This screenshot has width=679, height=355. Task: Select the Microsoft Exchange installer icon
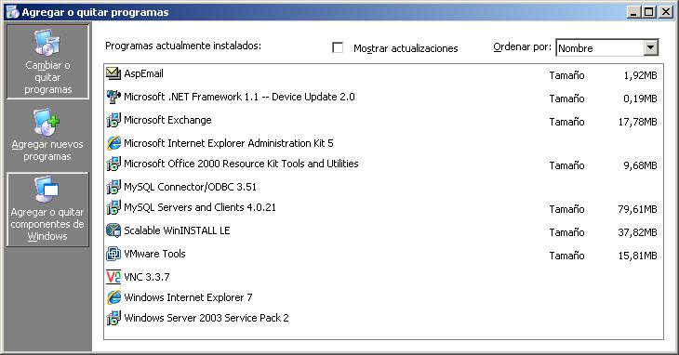[113, 120]
